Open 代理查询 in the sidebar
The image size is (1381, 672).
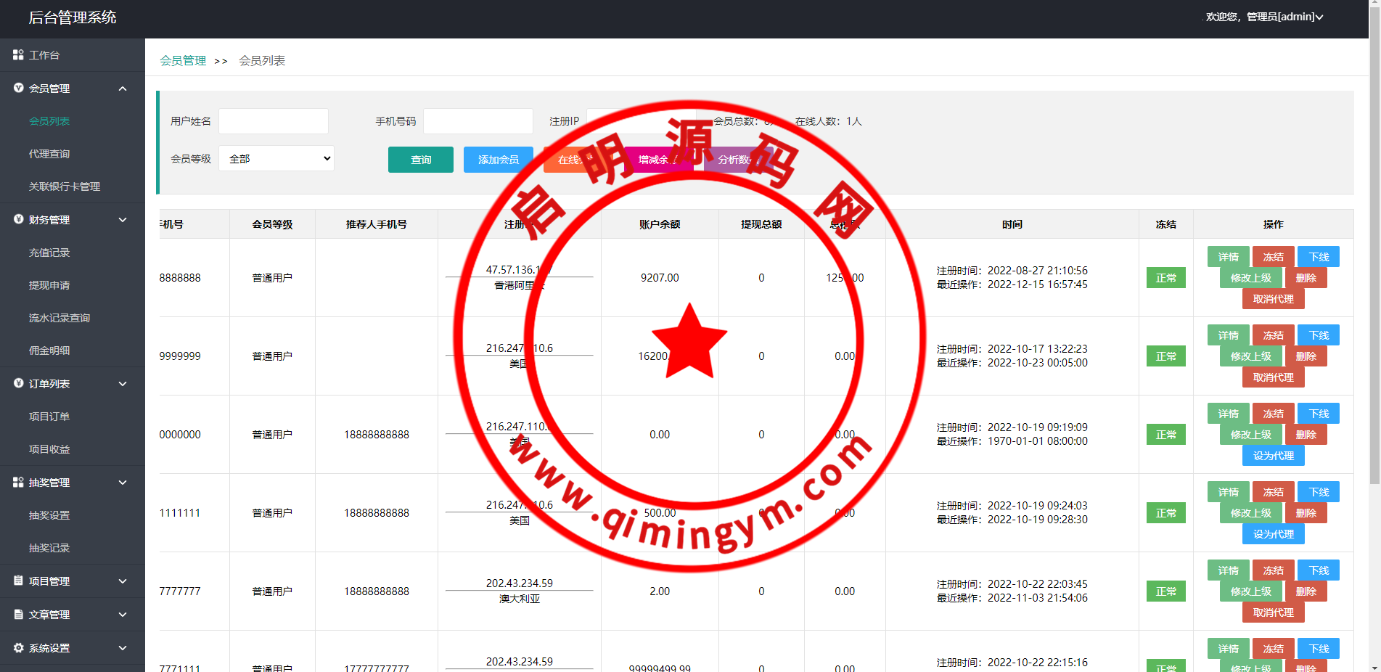(49, 154)
